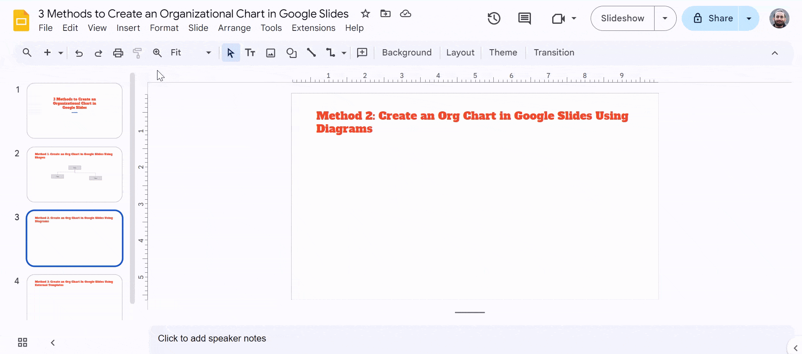Select the shape tool icon

click(291, 53)
